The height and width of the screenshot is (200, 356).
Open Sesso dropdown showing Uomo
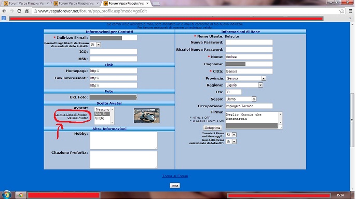241,99
